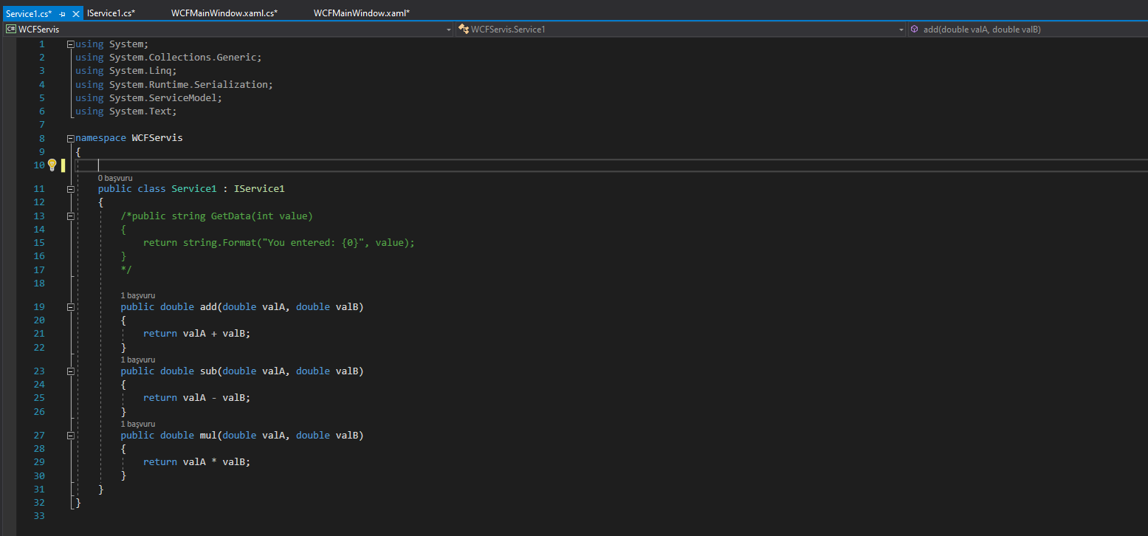
Task: Open the WCFMainWindow.xaml.cs tab
Action: [224, 13]
